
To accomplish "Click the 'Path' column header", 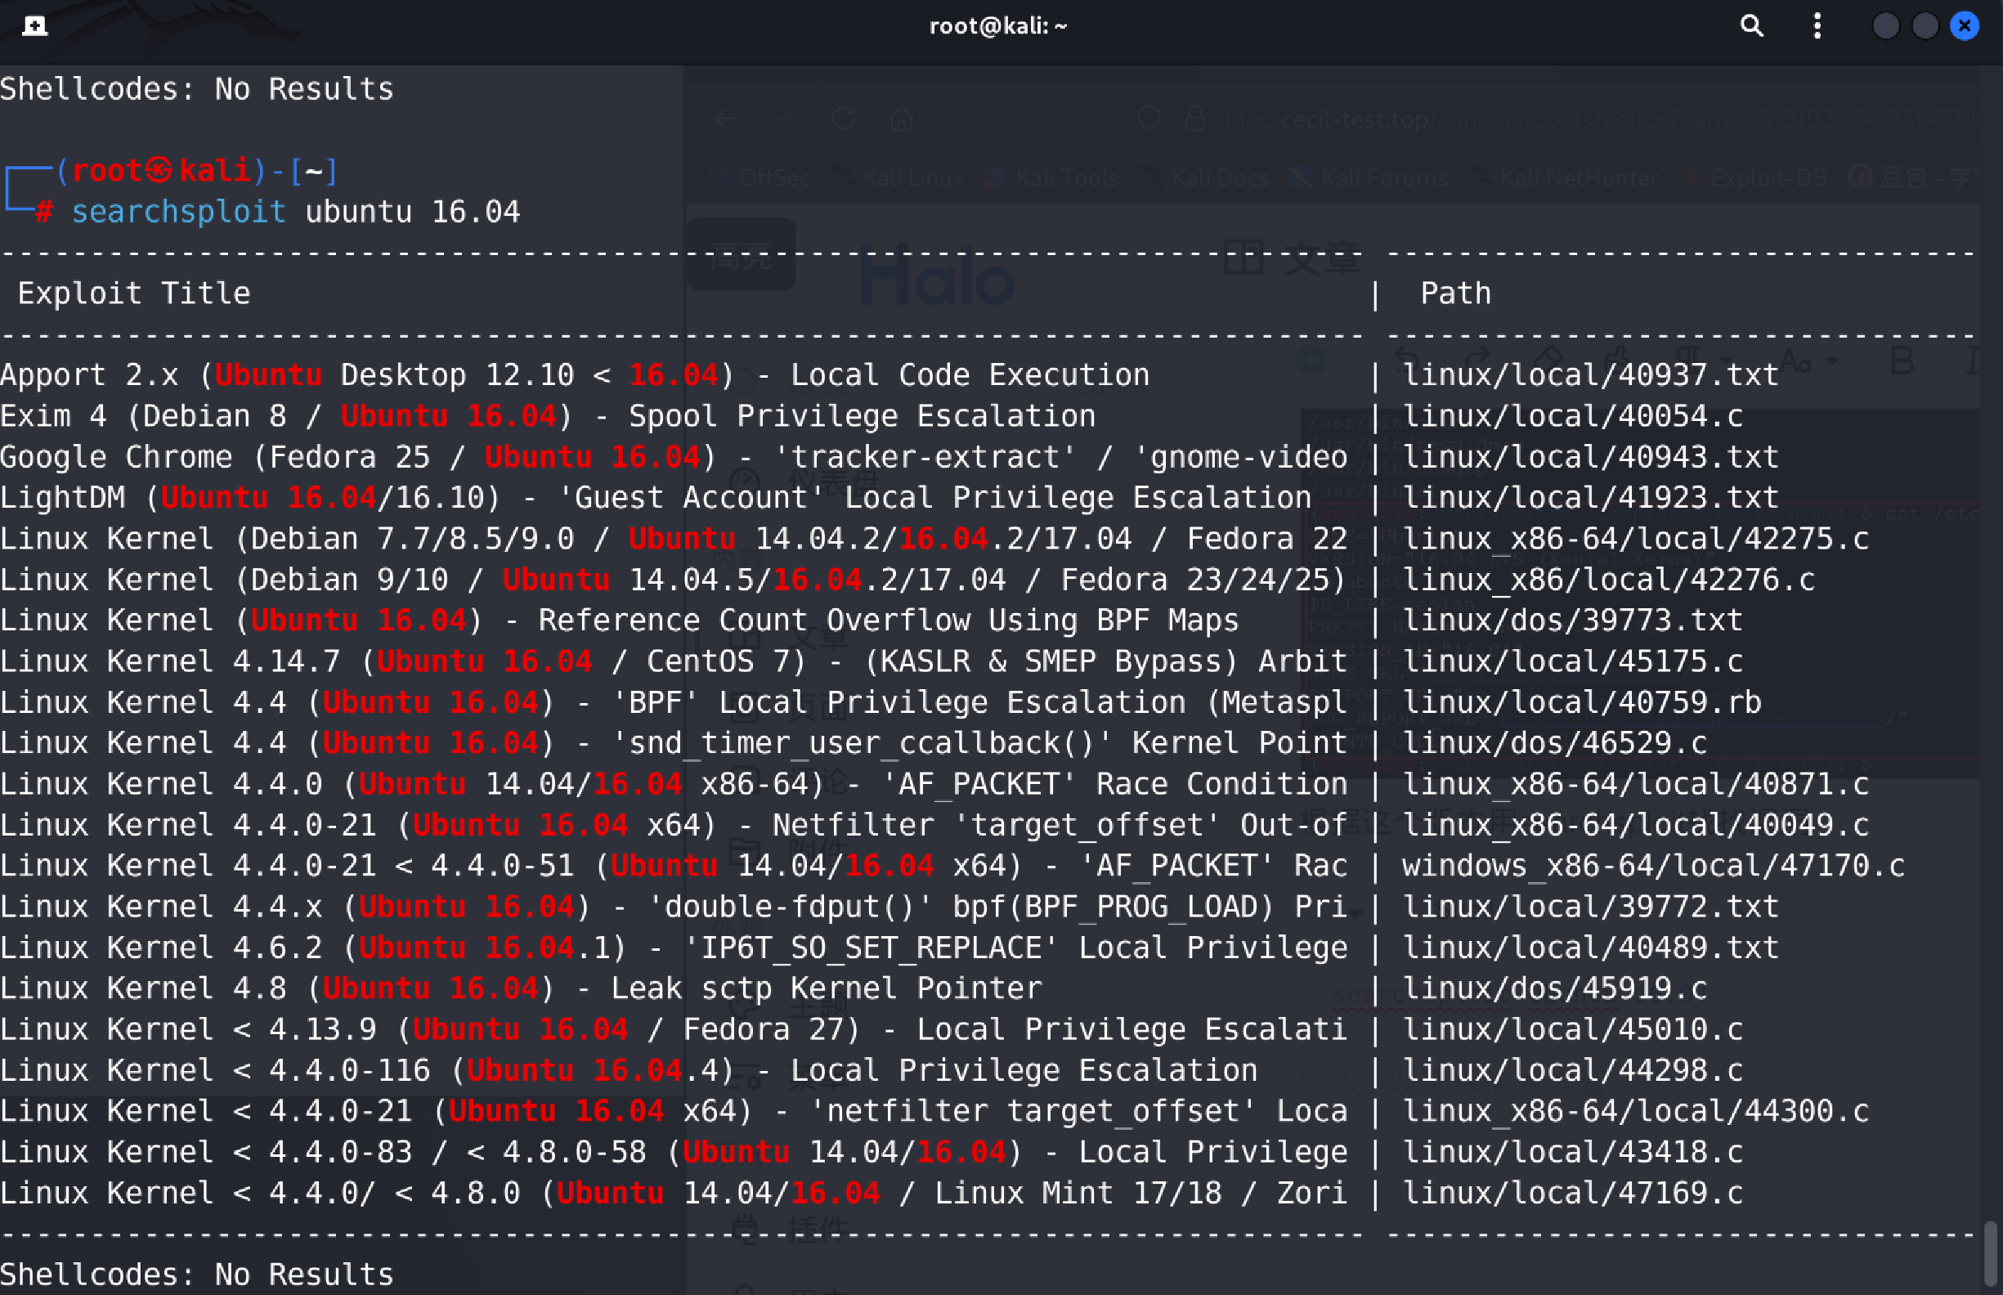I will click(x=1455, y=294).
